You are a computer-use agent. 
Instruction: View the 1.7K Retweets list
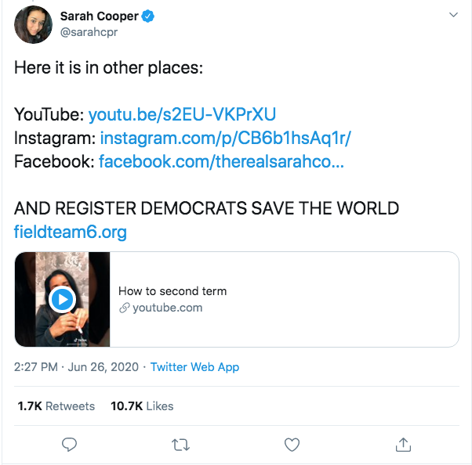56,406
